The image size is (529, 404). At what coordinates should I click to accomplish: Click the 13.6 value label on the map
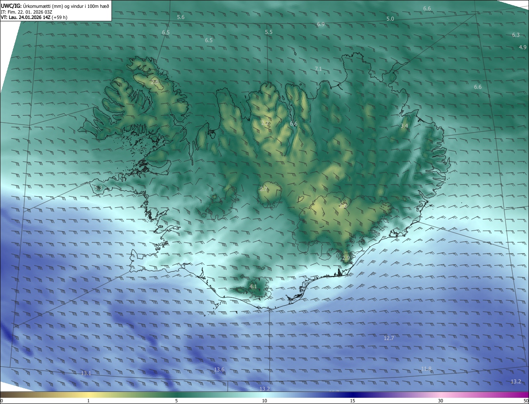(x=219, y=369)
